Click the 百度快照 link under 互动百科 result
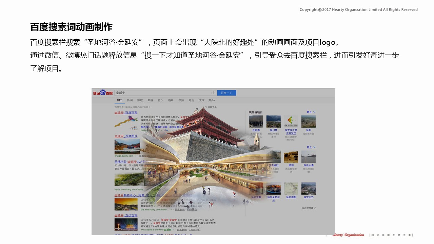The image size is (434, 244). tap(181, 230)
